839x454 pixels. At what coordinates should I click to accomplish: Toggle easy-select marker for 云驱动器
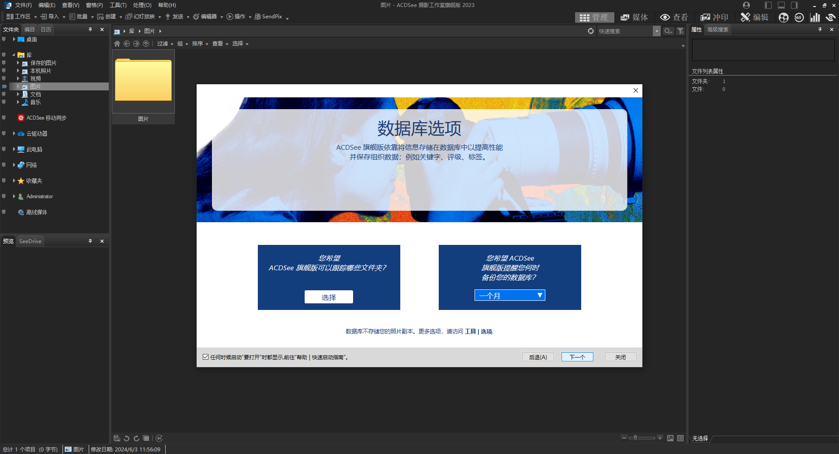click(x=4, y=134)
